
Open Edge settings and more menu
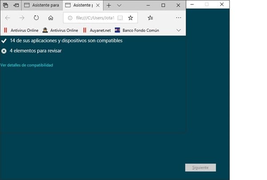pos(178,18)
